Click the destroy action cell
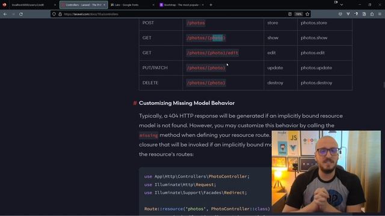The image size is (385, 216). coord(276,83)
